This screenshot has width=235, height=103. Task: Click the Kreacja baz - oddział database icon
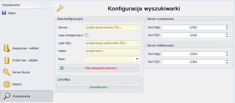[x=7, y=49]
